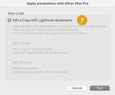Run Silver Efex Pro with the Run button
This screenshot has width=115, height=95.
pyautogui.click(x=100, y=88)
